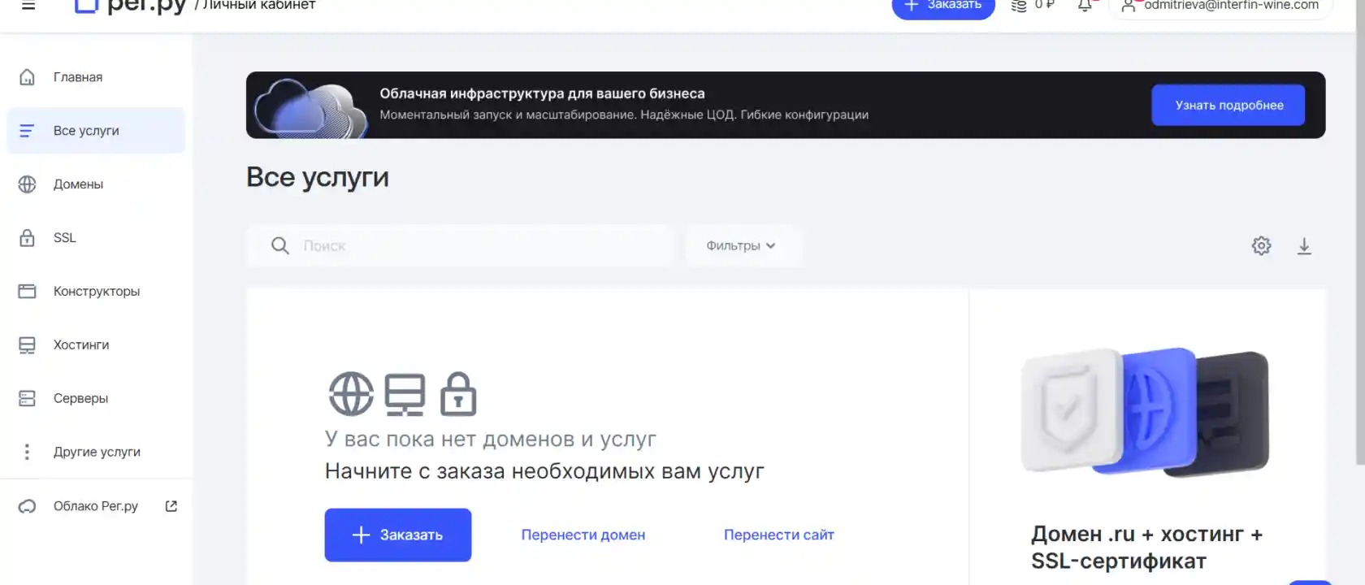
Task: Click the download export icon
Action: click(1304, 246)
